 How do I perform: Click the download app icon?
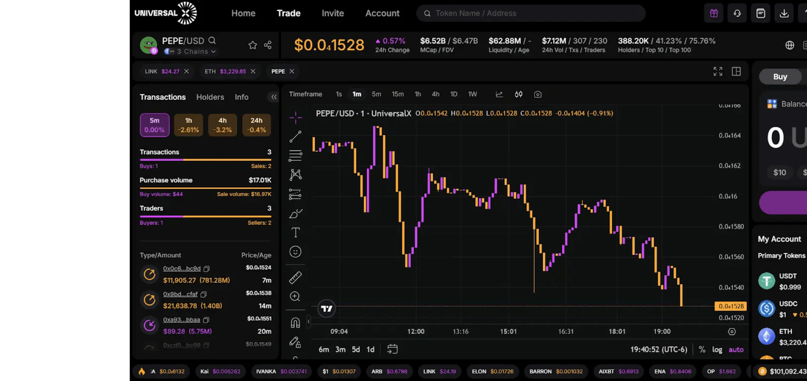784,13
